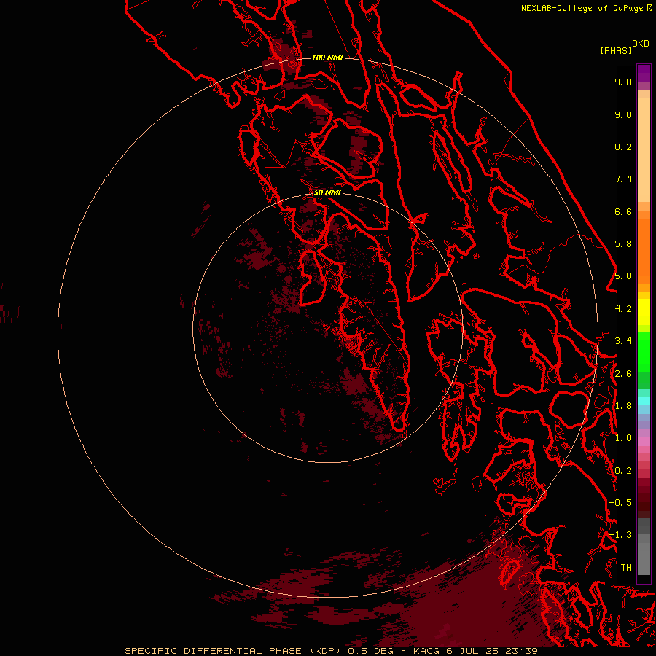Pick the pink color bar segment
The width and height of the screenshot is (656, 656).
coord(644,442)
